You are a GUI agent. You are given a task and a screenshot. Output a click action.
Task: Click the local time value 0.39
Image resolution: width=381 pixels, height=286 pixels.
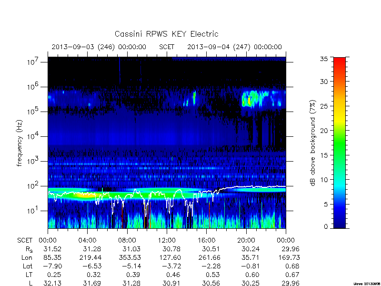click(133, 275)
